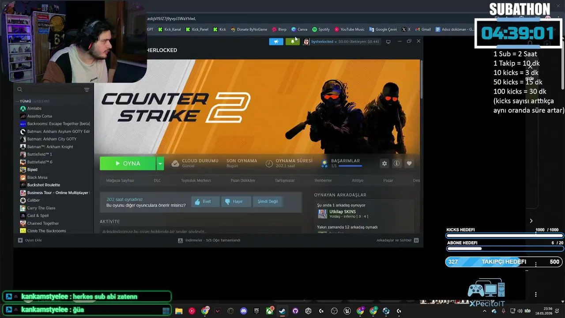Viewport: 565px width, 318px height.
Task: Open Gmail bookmark
Action: tap(423, 30)
